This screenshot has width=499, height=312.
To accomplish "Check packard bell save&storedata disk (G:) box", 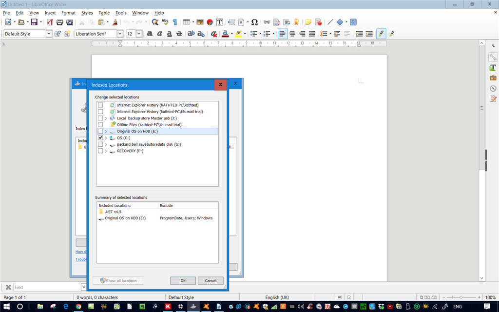I will 100,144.
